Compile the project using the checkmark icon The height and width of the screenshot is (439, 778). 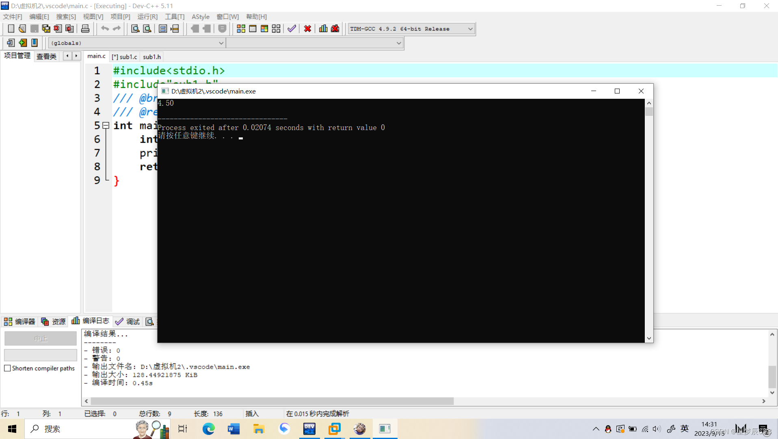click(x=292, y=28)
